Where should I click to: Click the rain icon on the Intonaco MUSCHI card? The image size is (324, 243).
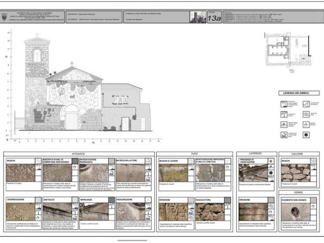point(38,167)
